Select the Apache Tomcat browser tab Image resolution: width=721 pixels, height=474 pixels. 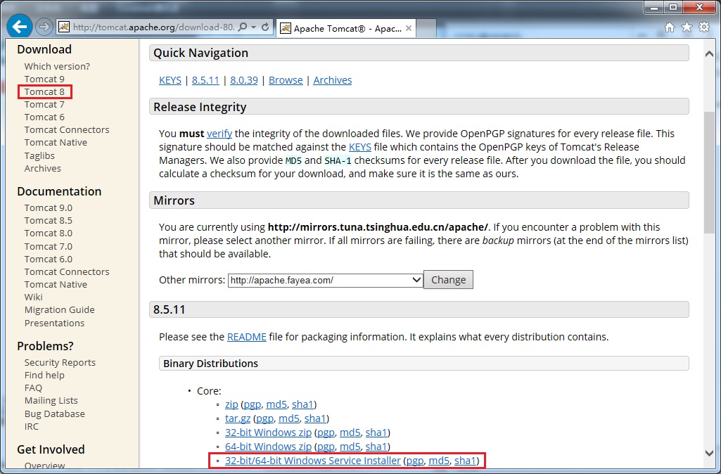coord(346,29)
